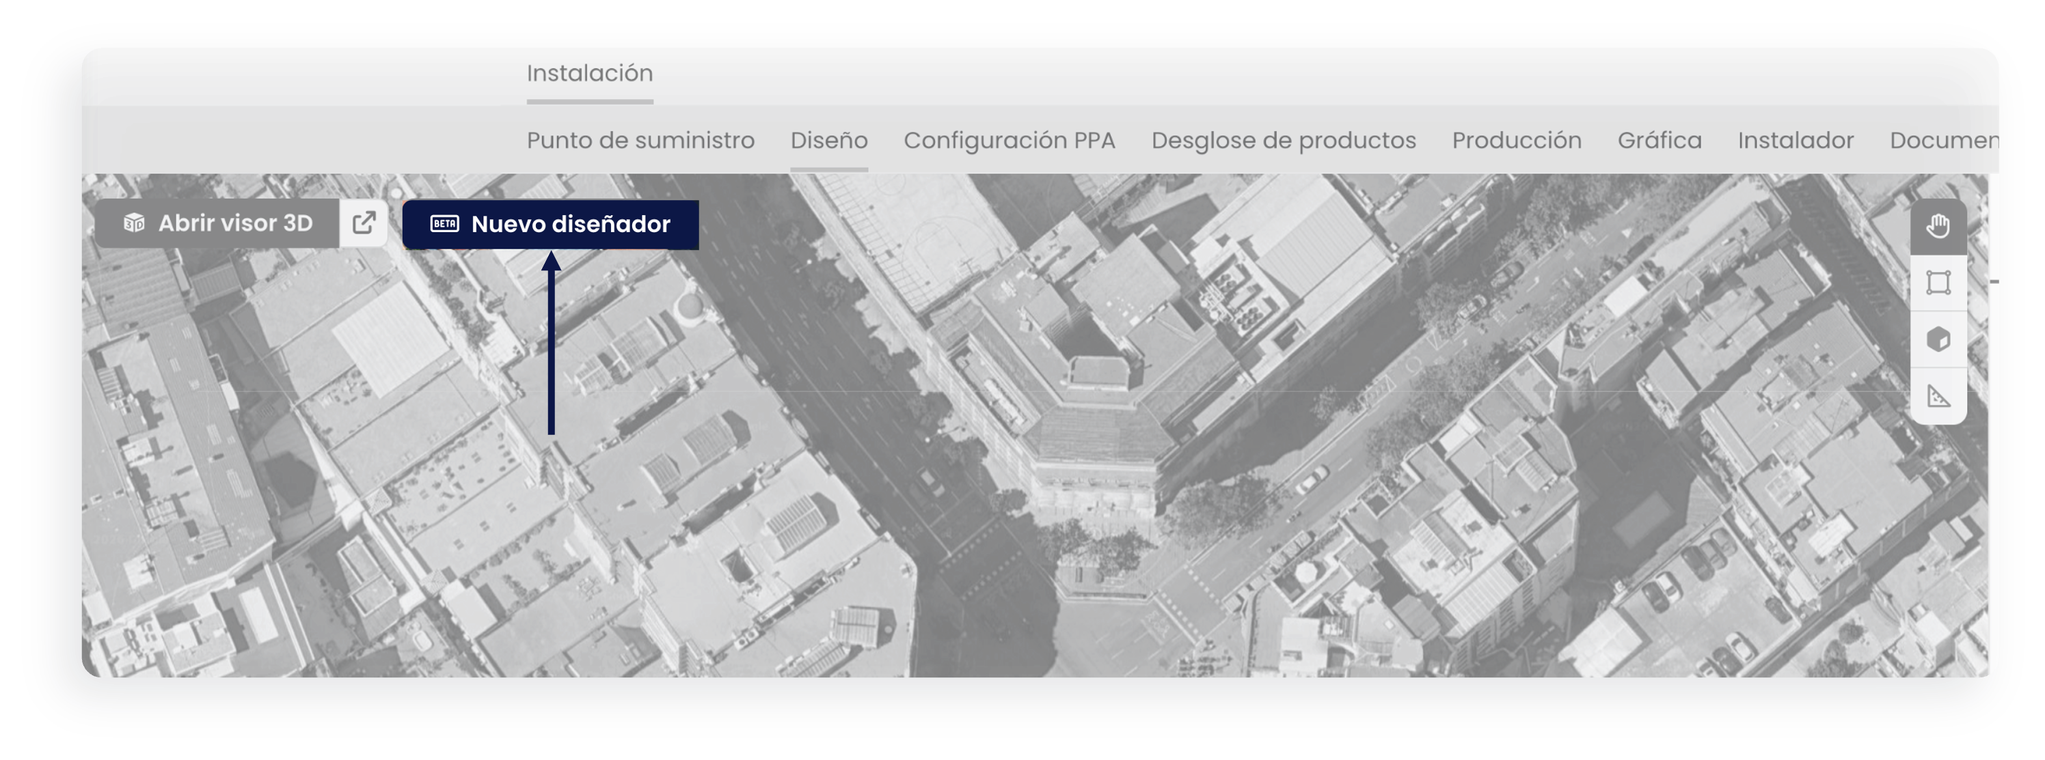Activate the 3D cube obstacle tool
This screenshot has width=2045, height=760.
tap(1938, 339)
